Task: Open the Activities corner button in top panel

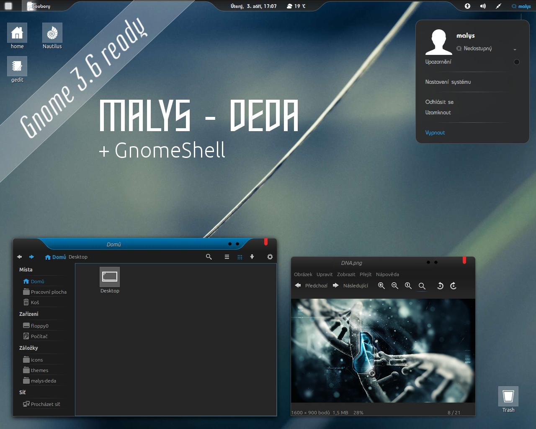Action: point(8,6)
